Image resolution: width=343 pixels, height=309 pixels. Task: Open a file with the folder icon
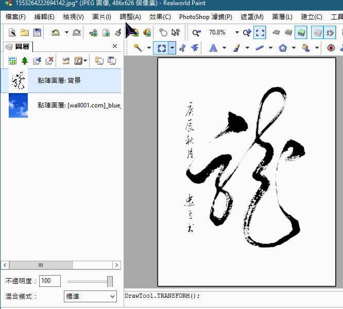[x=25, y=32]
